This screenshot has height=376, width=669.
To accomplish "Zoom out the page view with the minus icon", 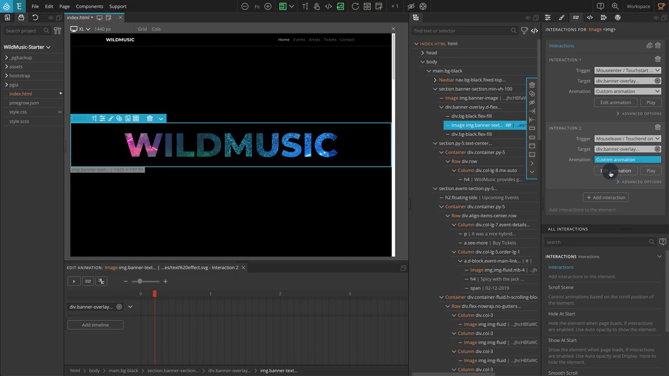I will click(245, 6).
